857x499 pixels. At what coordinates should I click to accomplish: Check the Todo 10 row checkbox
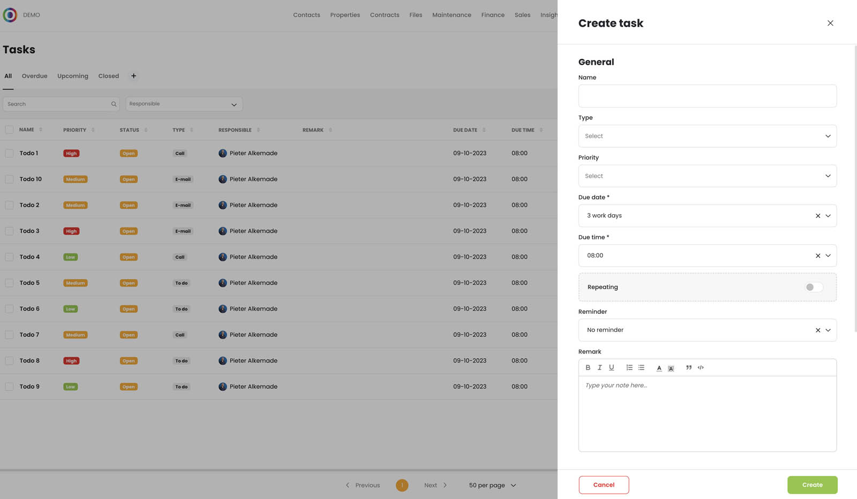point(9,179)
